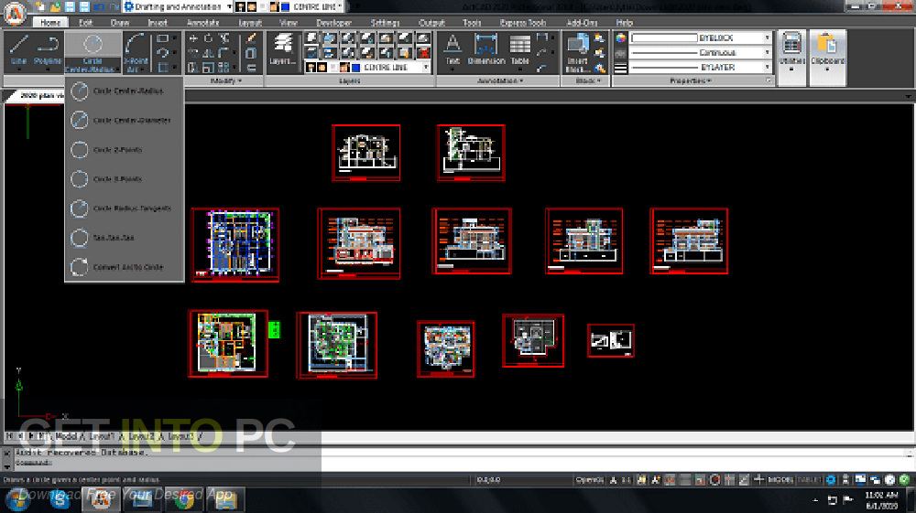
Task: Open the CENTRE LINE layer dropdown in ribbon
Action: pyautogui.click(x=426, y=68)
